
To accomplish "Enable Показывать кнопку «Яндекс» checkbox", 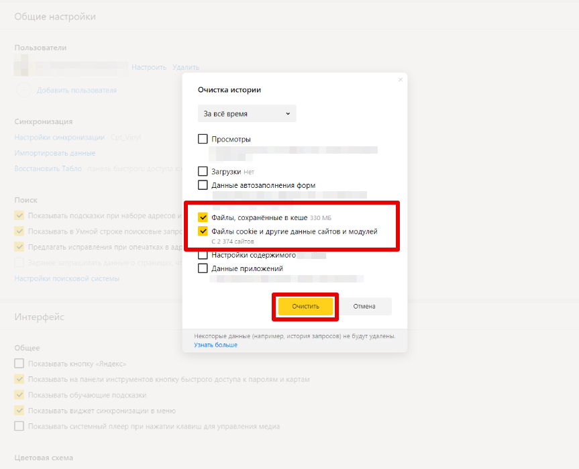I will point(19,364).
